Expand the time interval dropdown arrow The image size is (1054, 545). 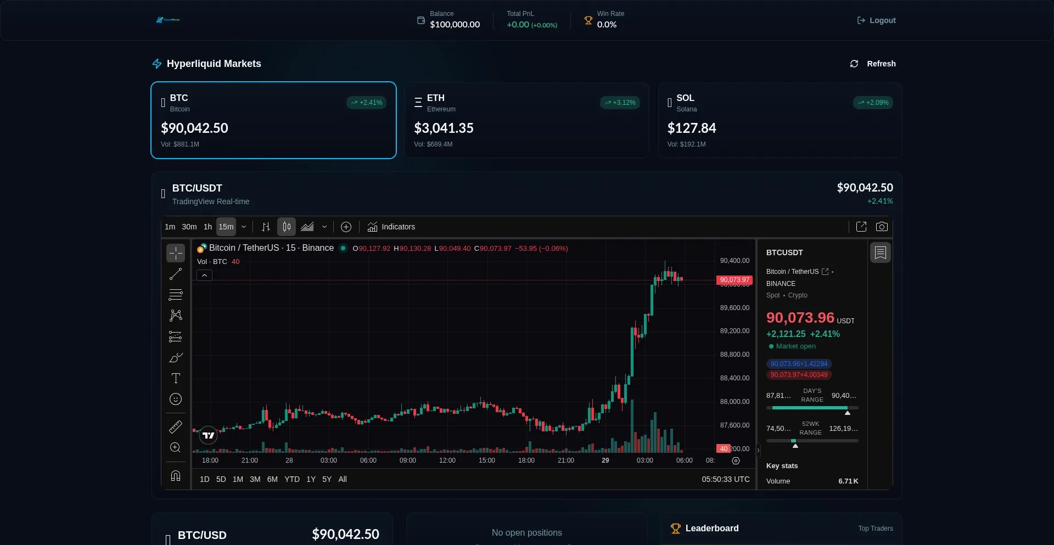pyautogui.click(x=244, y=227)
